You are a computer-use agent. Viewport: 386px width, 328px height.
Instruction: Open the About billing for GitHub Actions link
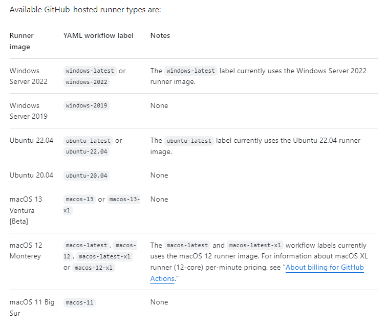(x=325, y=267)
